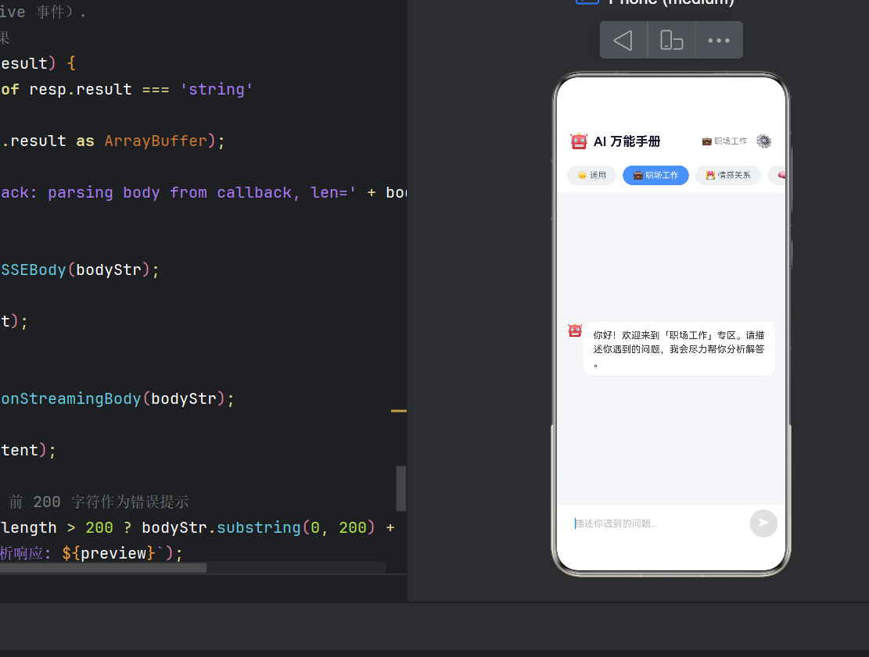Click the robot avatar beside welcome message
This screenshot has width=869, height=657.
575,330
